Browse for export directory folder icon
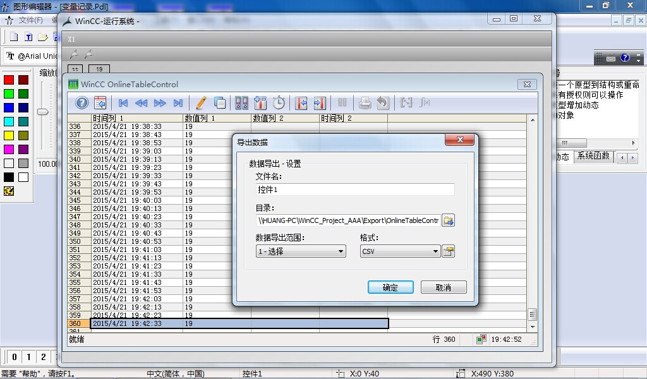Image resolution: width=647 pixels, height=379 pixels. 448,220
